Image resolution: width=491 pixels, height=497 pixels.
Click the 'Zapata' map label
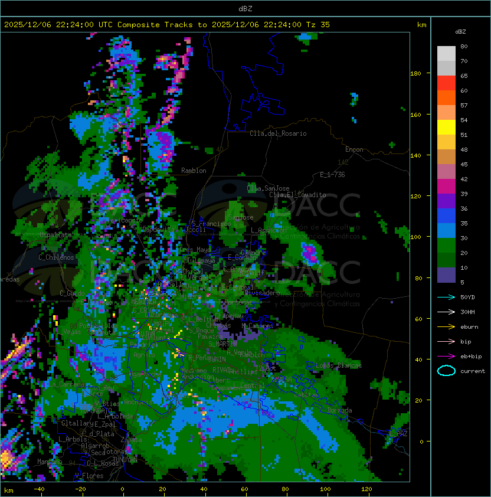[131, 440]
